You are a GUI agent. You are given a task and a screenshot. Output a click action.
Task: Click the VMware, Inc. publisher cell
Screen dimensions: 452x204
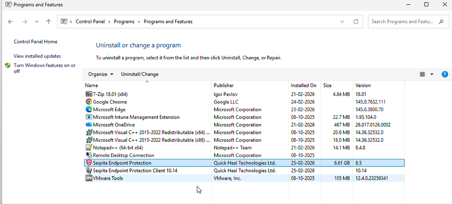(x=228, y=178)
